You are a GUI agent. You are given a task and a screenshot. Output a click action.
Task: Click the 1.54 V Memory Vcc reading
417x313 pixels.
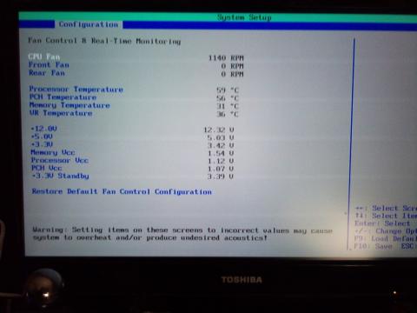point(221,153)
